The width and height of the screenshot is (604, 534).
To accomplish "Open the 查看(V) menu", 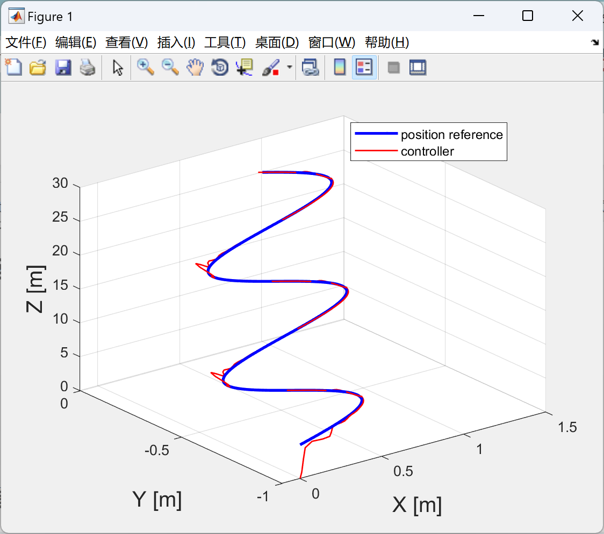I will [x=126, y=42].
